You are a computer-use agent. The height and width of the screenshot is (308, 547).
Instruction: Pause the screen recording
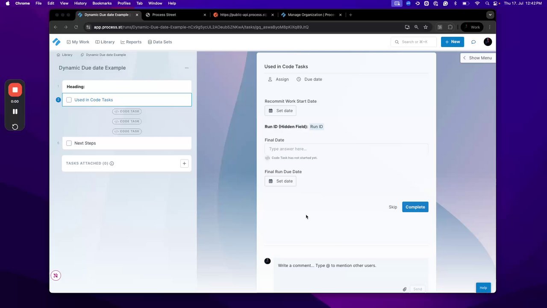(15, 112)
